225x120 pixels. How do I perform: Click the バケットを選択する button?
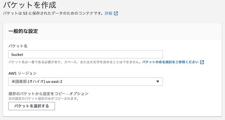(x=31, y=106)
